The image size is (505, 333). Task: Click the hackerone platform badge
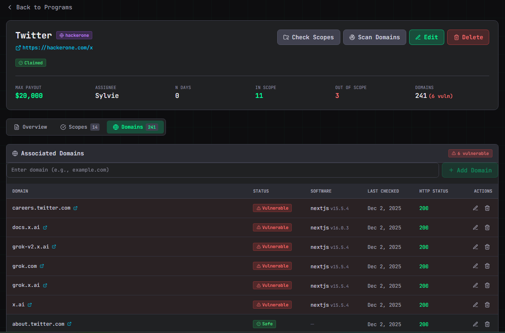tap(74, 36)
